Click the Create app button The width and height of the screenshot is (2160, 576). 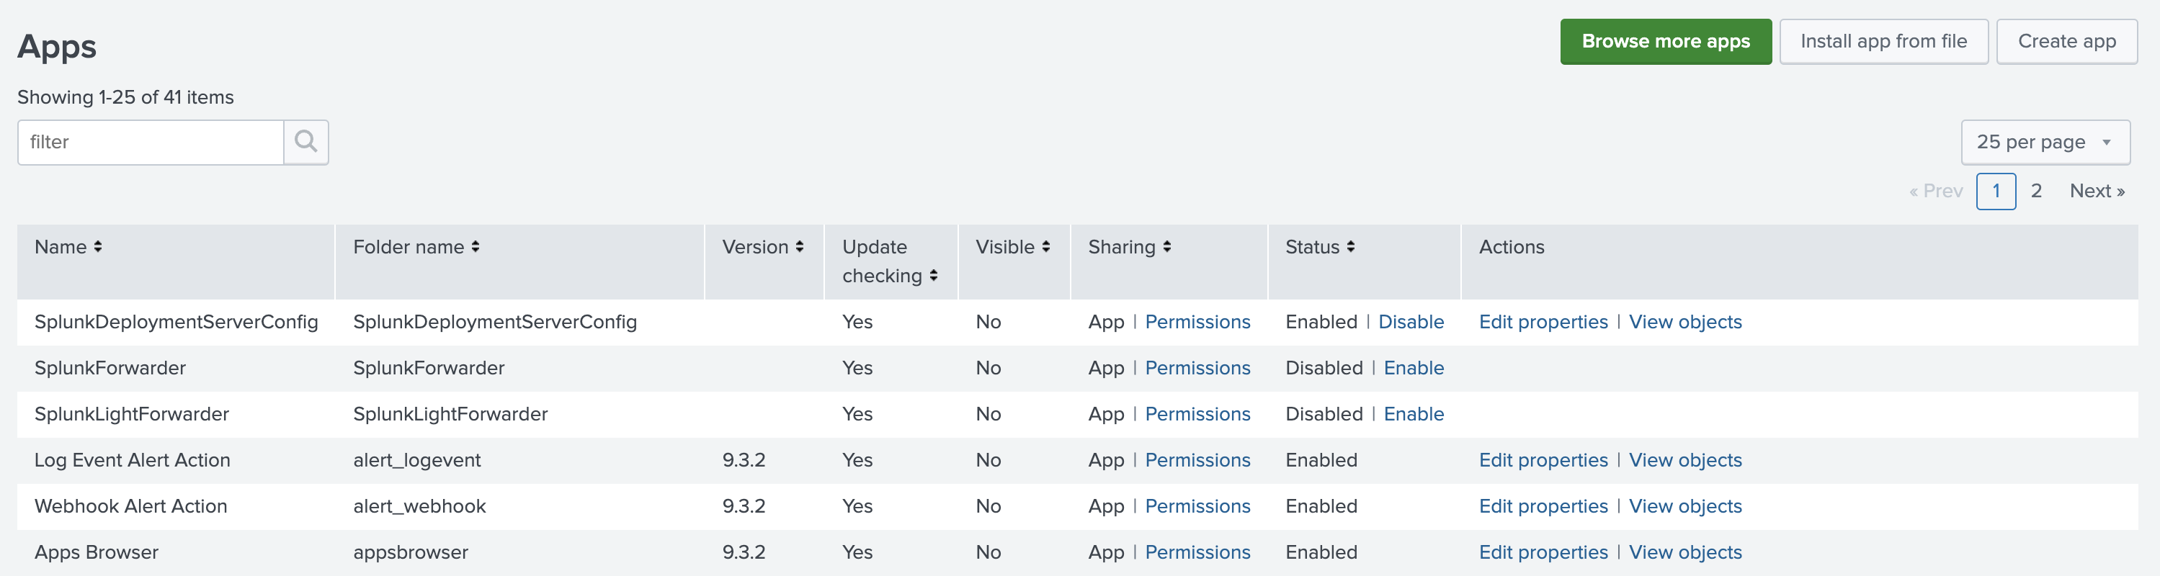[2066, 42]
